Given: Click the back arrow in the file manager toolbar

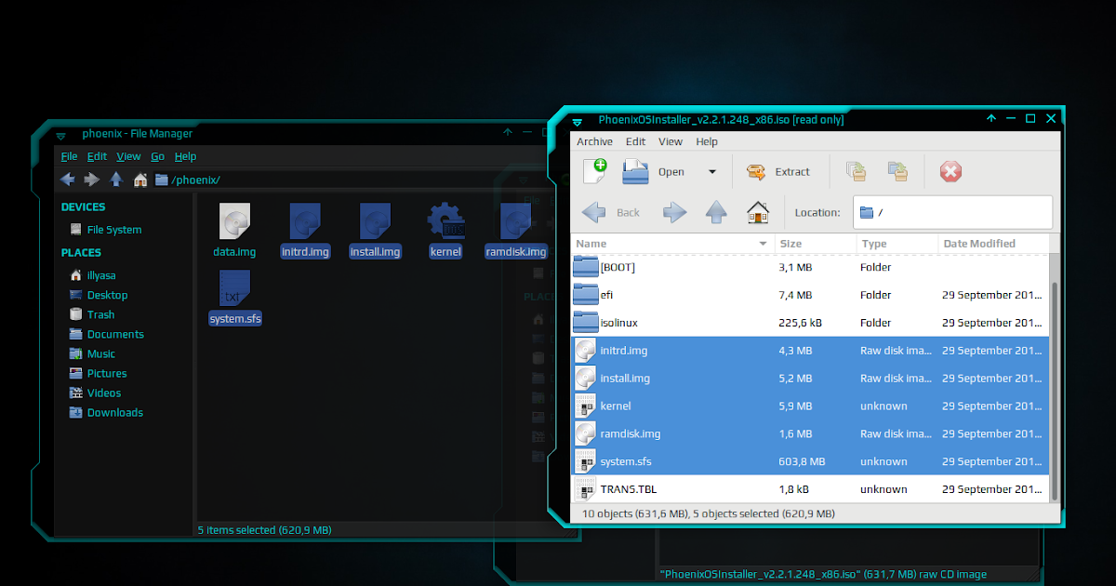Looking at the screenshot, I should [x=67, y=179].
